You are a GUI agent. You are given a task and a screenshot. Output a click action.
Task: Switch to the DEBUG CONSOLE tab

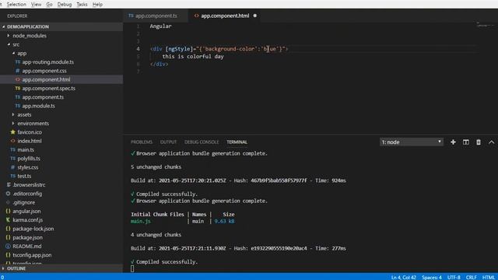tap(202, 142)
